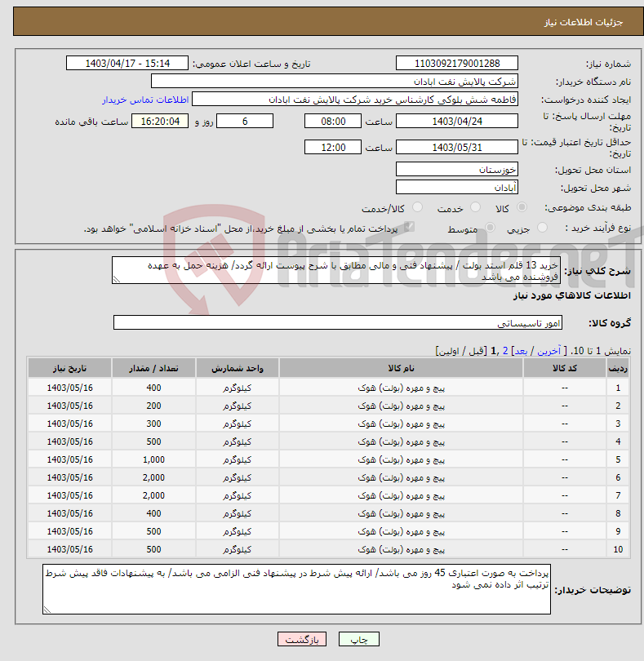The width and height of the screenshot is (644, 661).
Task: Click item name in row 7
Action: coord(401,495)
